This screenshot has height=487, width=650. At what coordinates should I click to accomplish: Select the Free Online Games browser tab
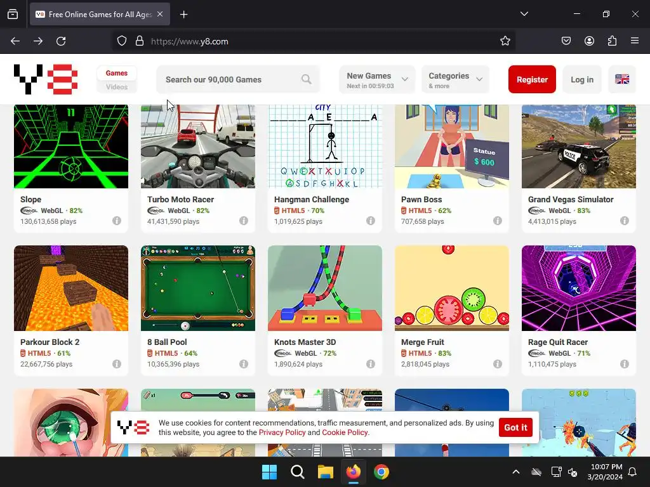[x=100, y=15]
